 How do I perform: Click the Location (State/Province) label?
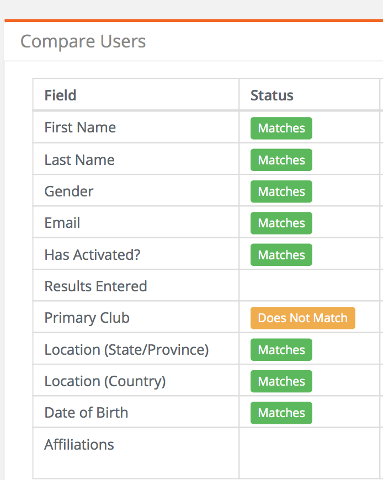(x=126, y=350)
